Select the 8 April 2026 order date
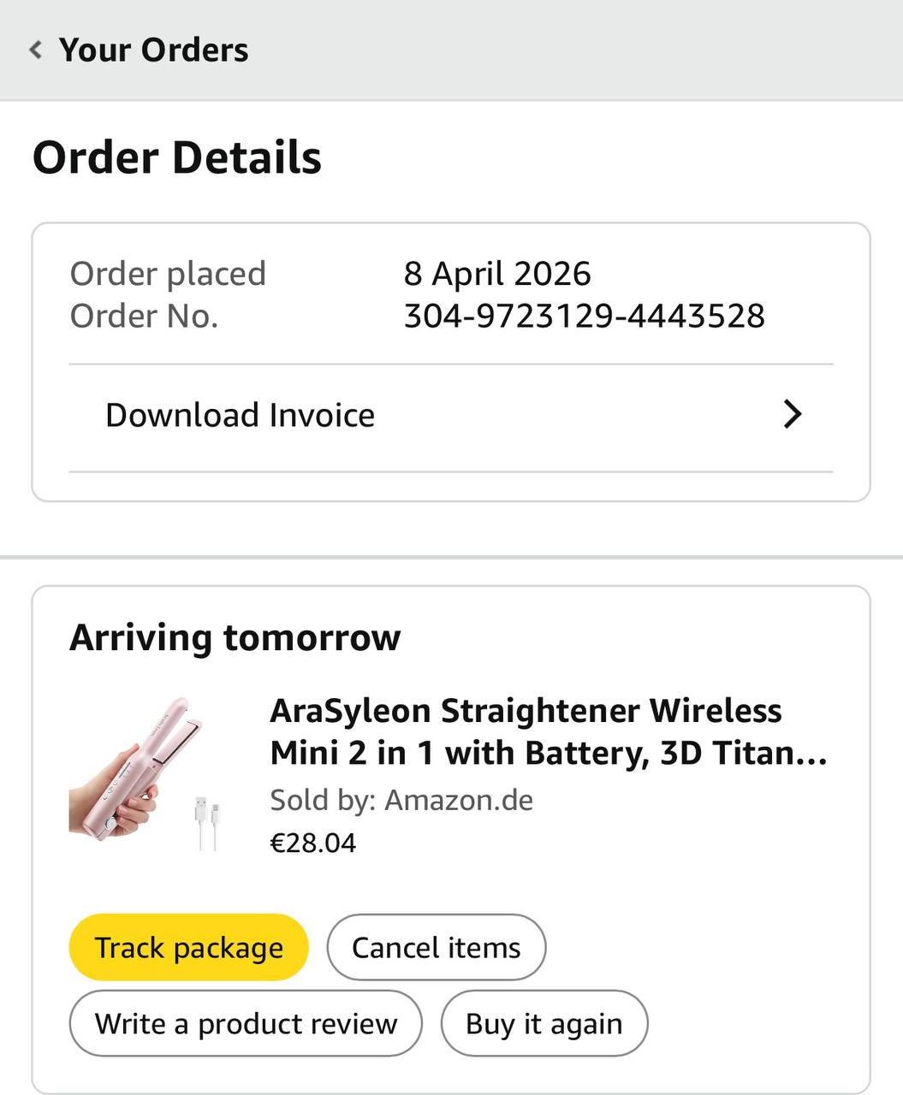Image resolution: width=903 pixels, height=1095 pixels. coord(497,274)
